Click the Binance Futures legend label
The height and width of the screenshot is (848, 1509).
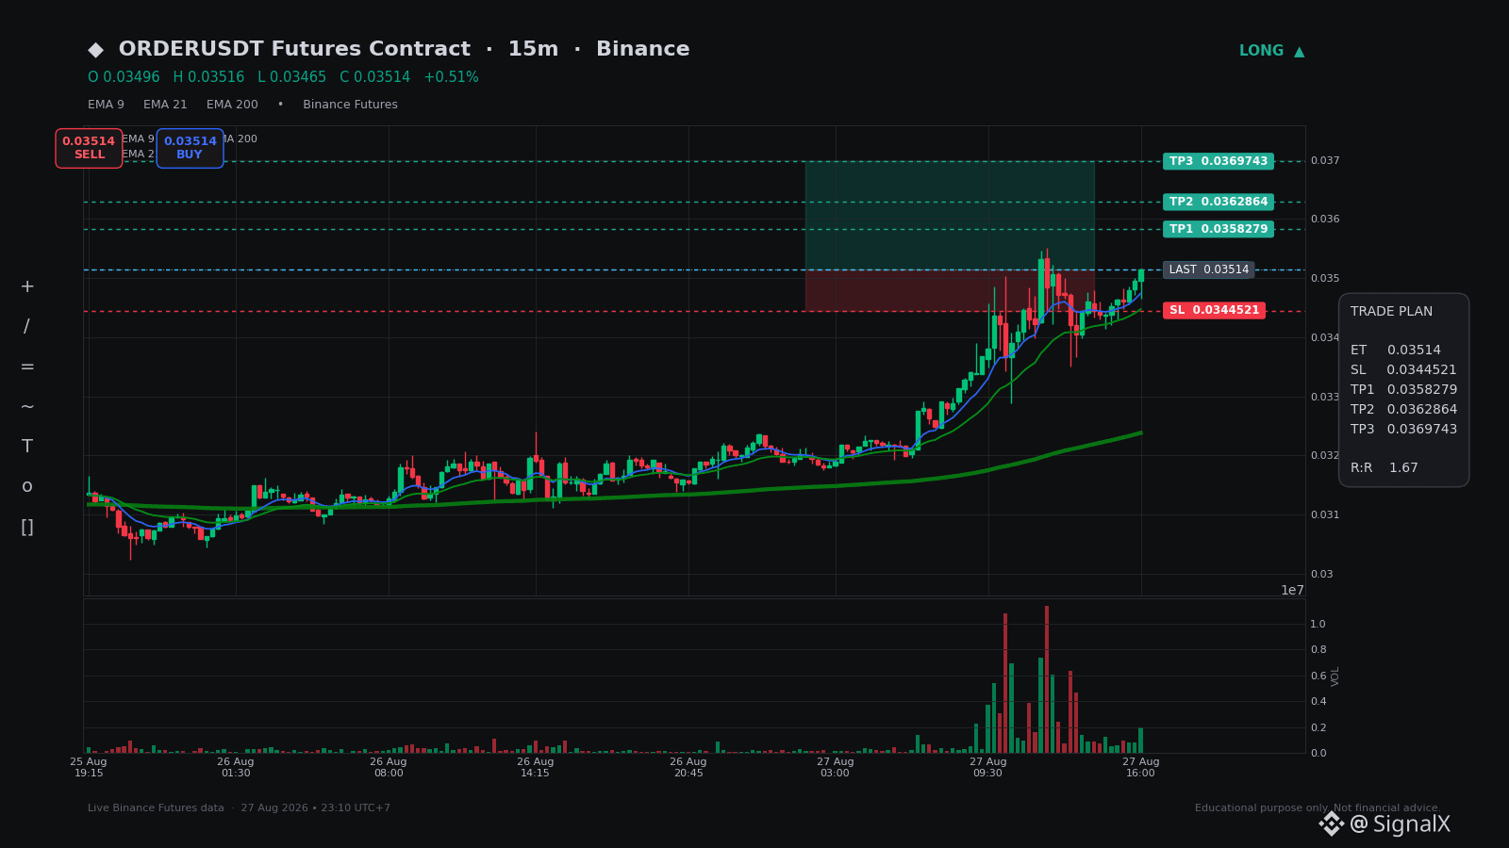(350, 105)
